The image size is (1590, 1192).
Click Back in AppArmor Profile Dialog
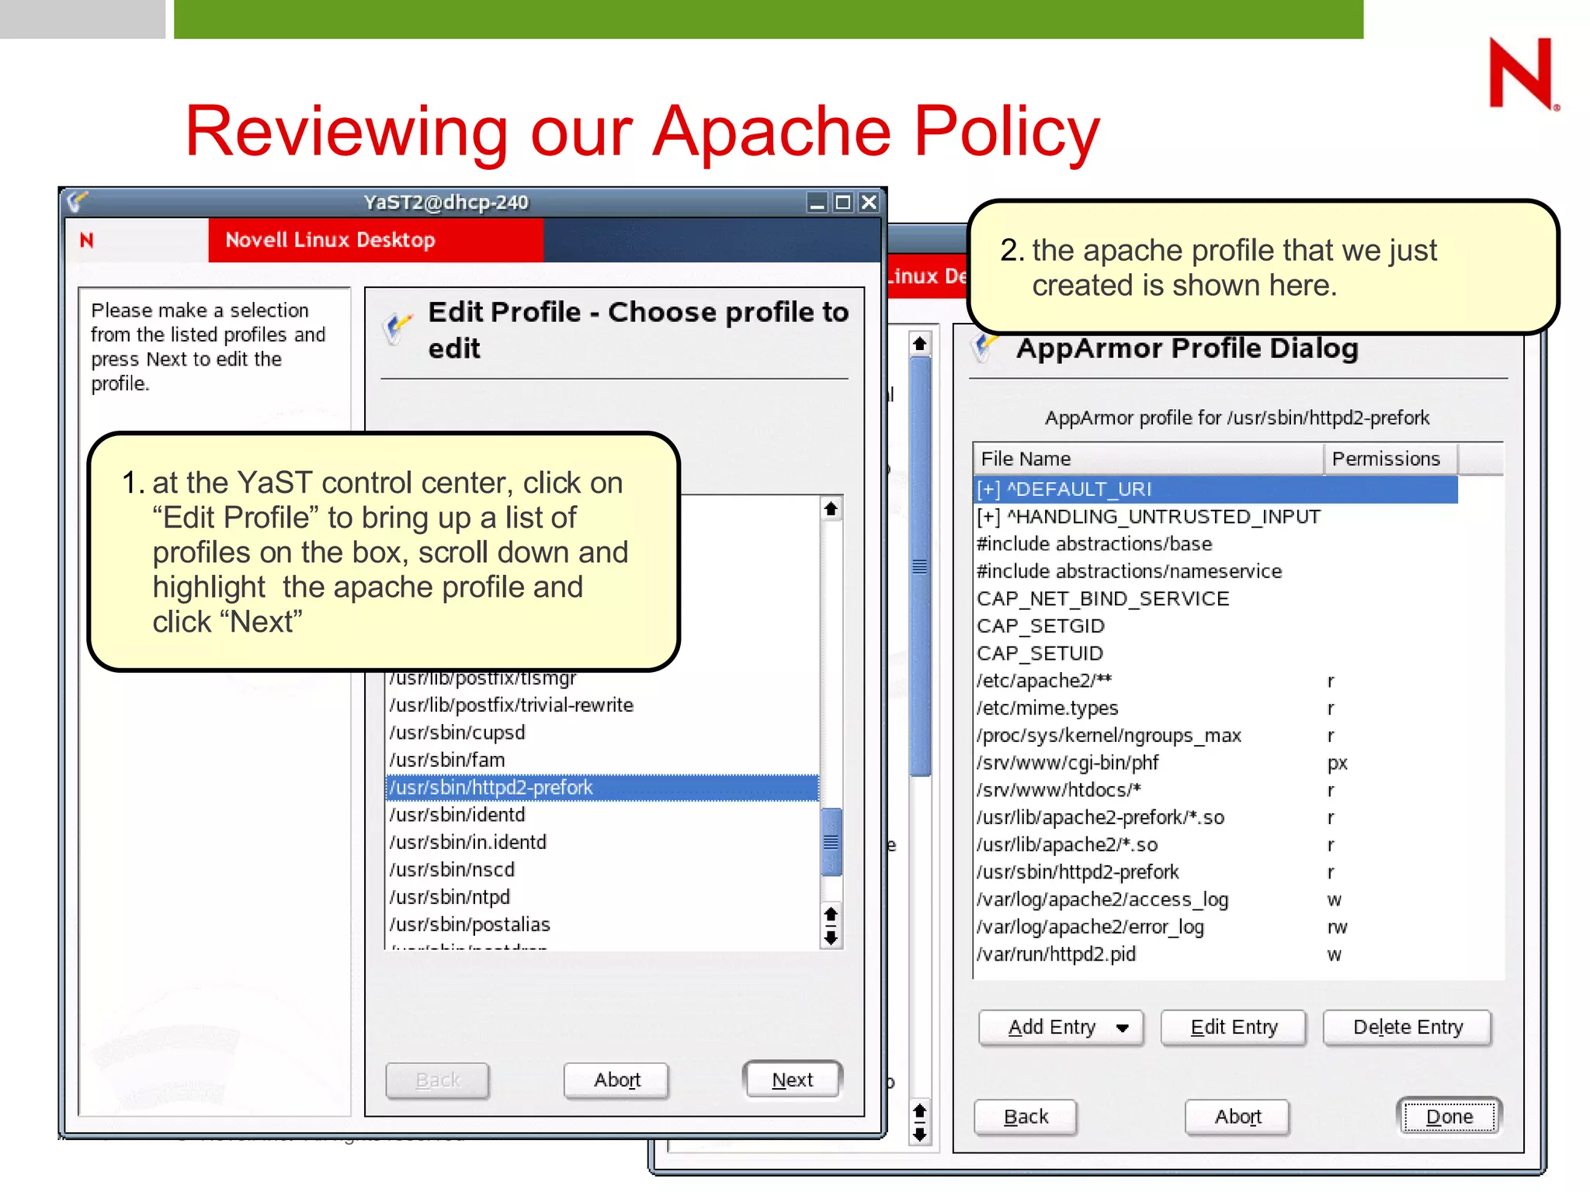[1026, 1117]
